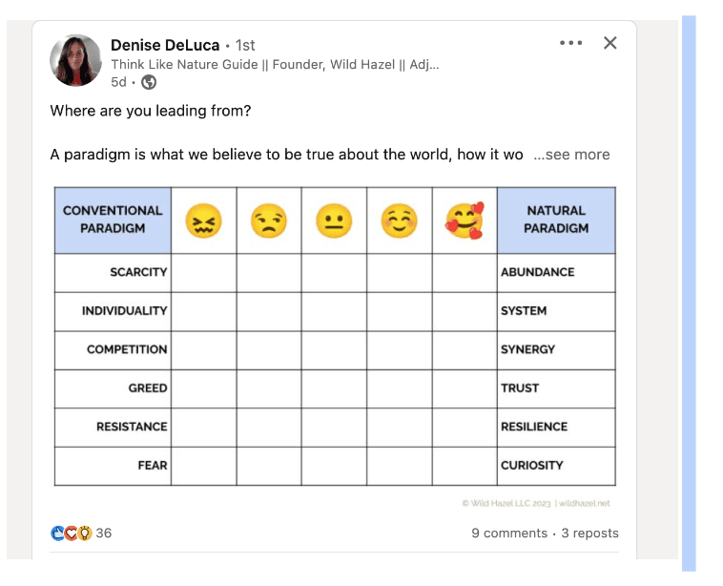
Task: Expand the post text with see more
Action: [571, 154]
